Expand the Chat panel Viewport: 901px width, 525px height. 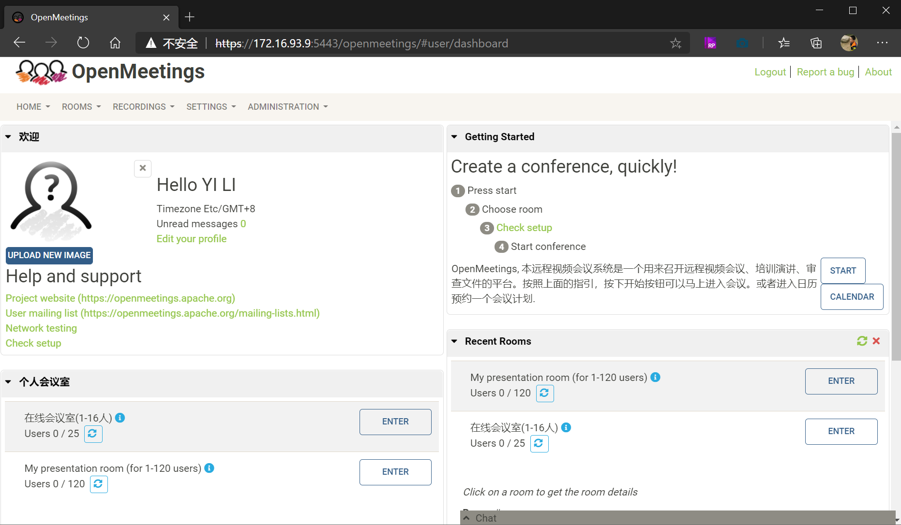pos(466,518)
